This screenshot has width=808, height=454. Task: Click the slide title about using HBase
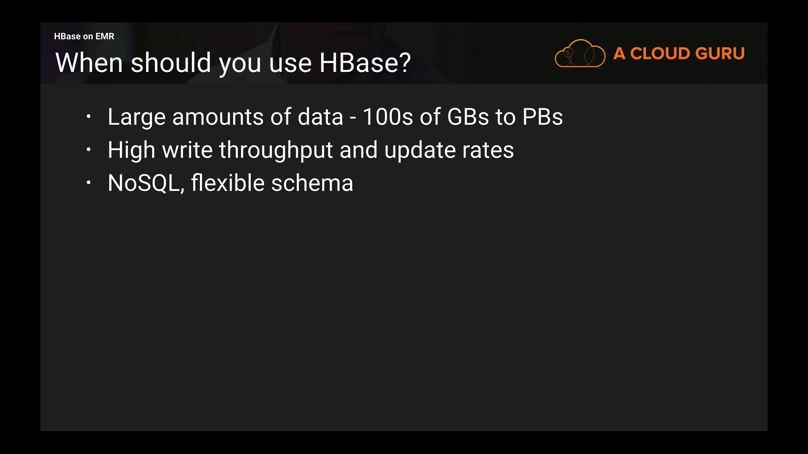coord(233,63)
